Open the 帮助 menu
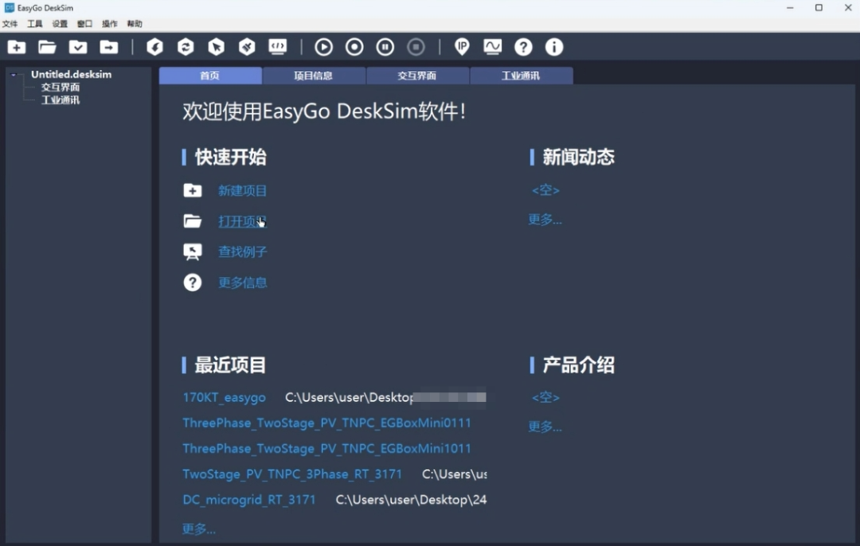Viewport: 860px width, 546px height. 135,24
